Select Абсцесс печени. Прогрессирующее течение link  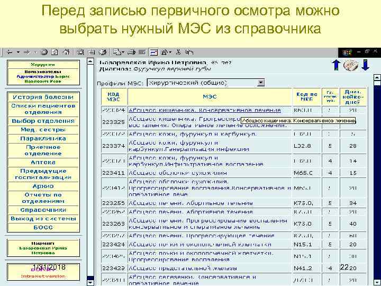tap(201, 236)
